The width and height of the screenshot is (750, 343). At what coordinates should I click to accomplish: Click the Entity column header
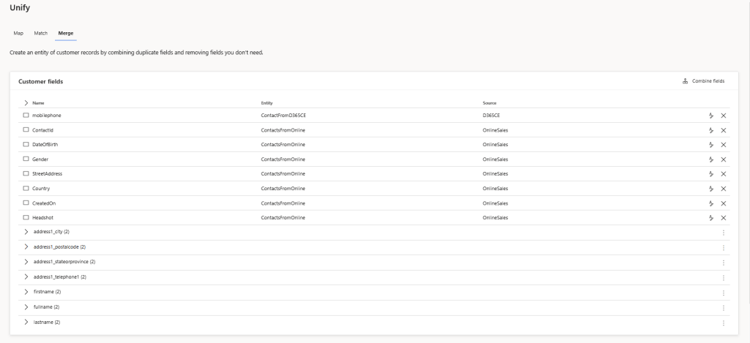267,103
